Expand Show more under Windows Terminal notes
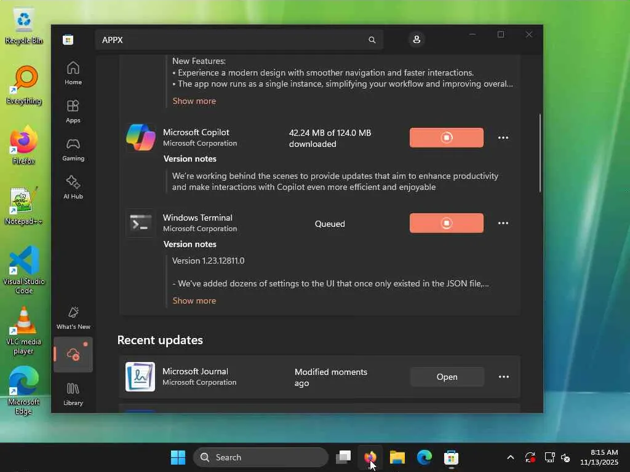The width and height of the screenshot is (630, 472). (x=194, y=301)
